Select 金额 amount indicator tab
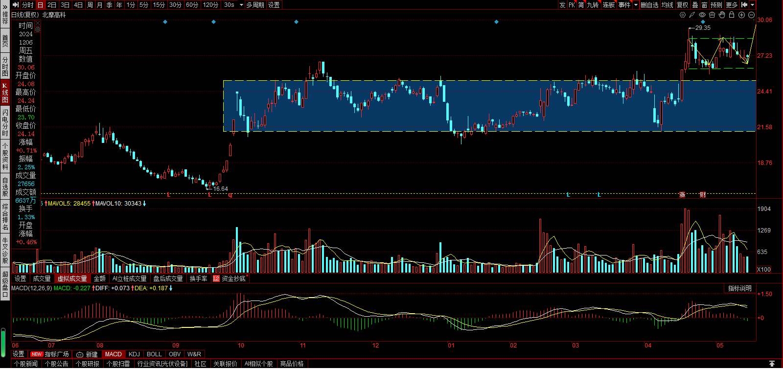This screenshot has height=370, width=783. [x=100, y=278]
